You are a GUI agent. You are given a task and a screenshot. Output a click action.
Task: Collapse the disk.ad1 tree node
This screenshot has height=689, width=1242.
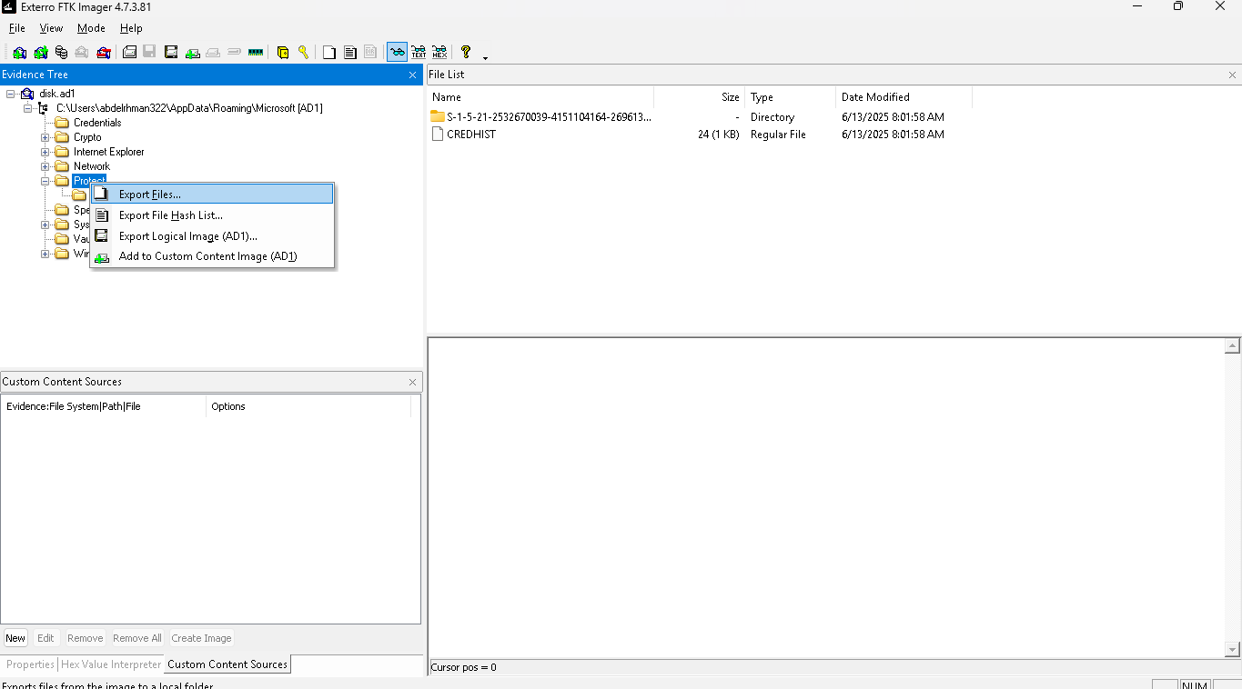point(11,94)
